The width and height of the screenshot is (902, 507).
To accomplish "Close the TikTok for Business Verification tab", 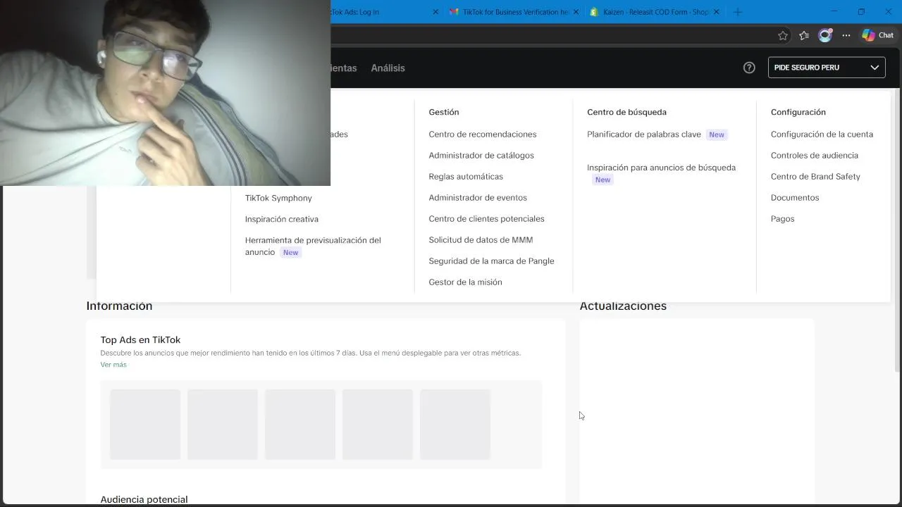I will coord(576,12).
